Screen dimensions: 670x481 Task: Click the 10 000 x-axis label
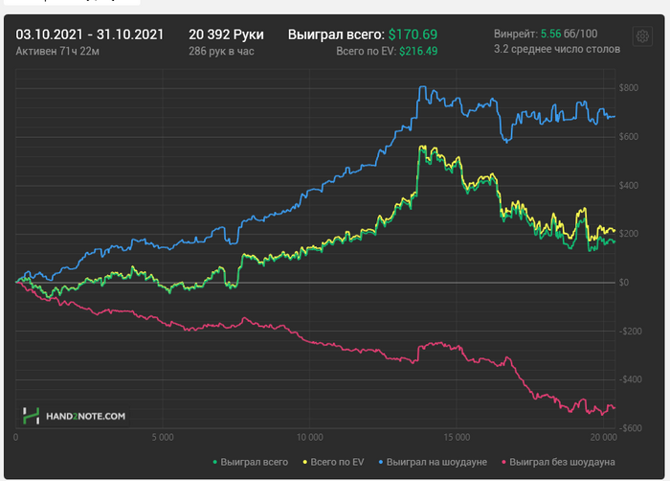point(310,437)
